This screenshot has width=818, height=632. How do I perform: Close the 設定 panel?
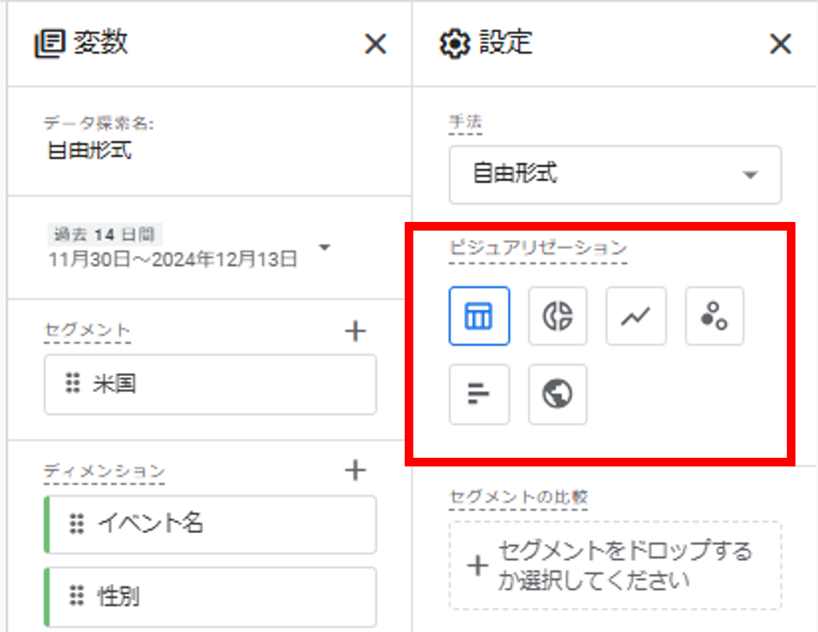[x=781, y=43]
